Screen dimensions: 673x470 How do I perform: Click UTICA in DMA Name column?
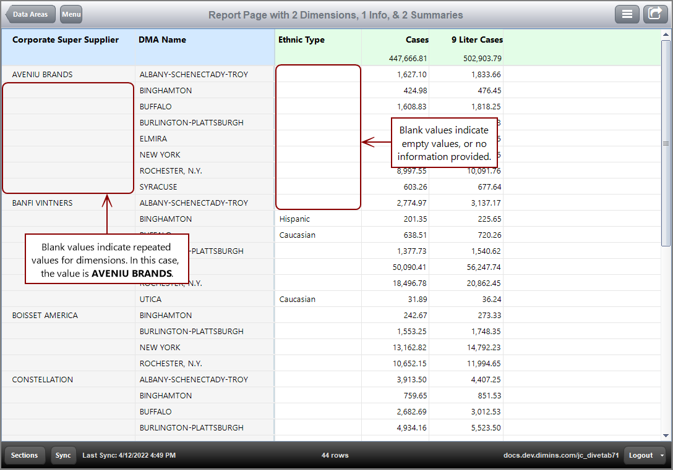(151, 300)
